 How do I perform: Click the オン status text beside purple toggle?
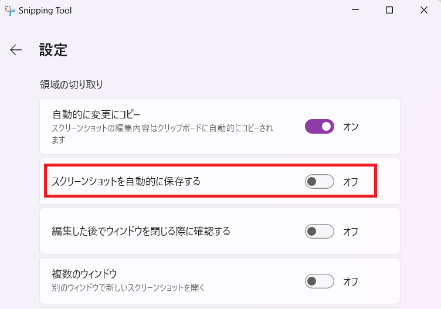click(351, 127)
